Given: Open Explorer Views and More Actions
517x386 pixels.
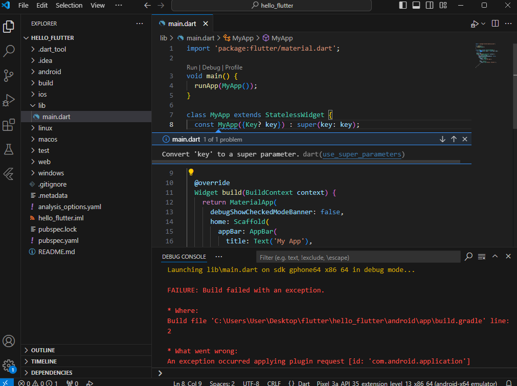Looking at the screenshot, I should coord(140,24).
